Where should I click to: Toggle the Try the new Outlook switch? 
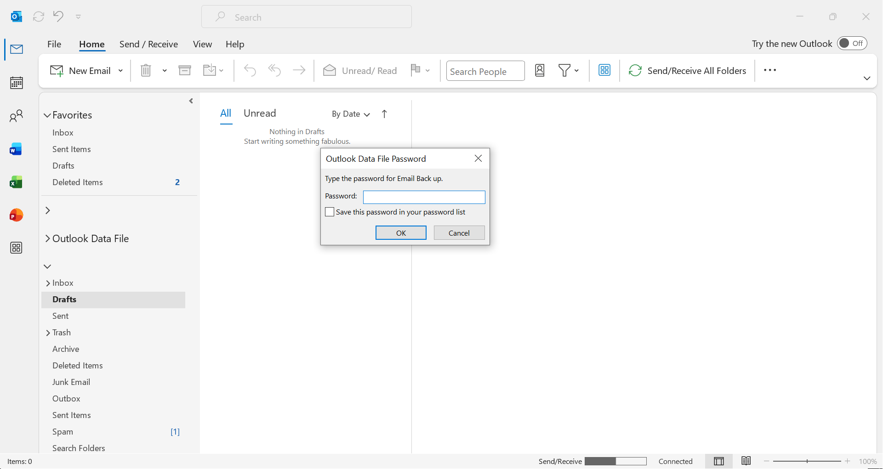point(852,43)
